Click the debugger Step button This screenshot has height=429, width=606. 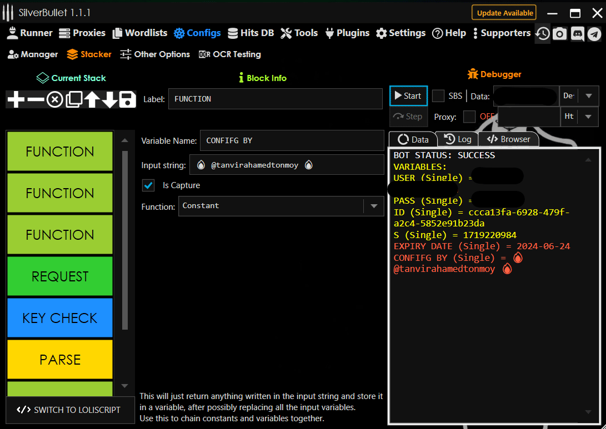click(x=408, y=117)
